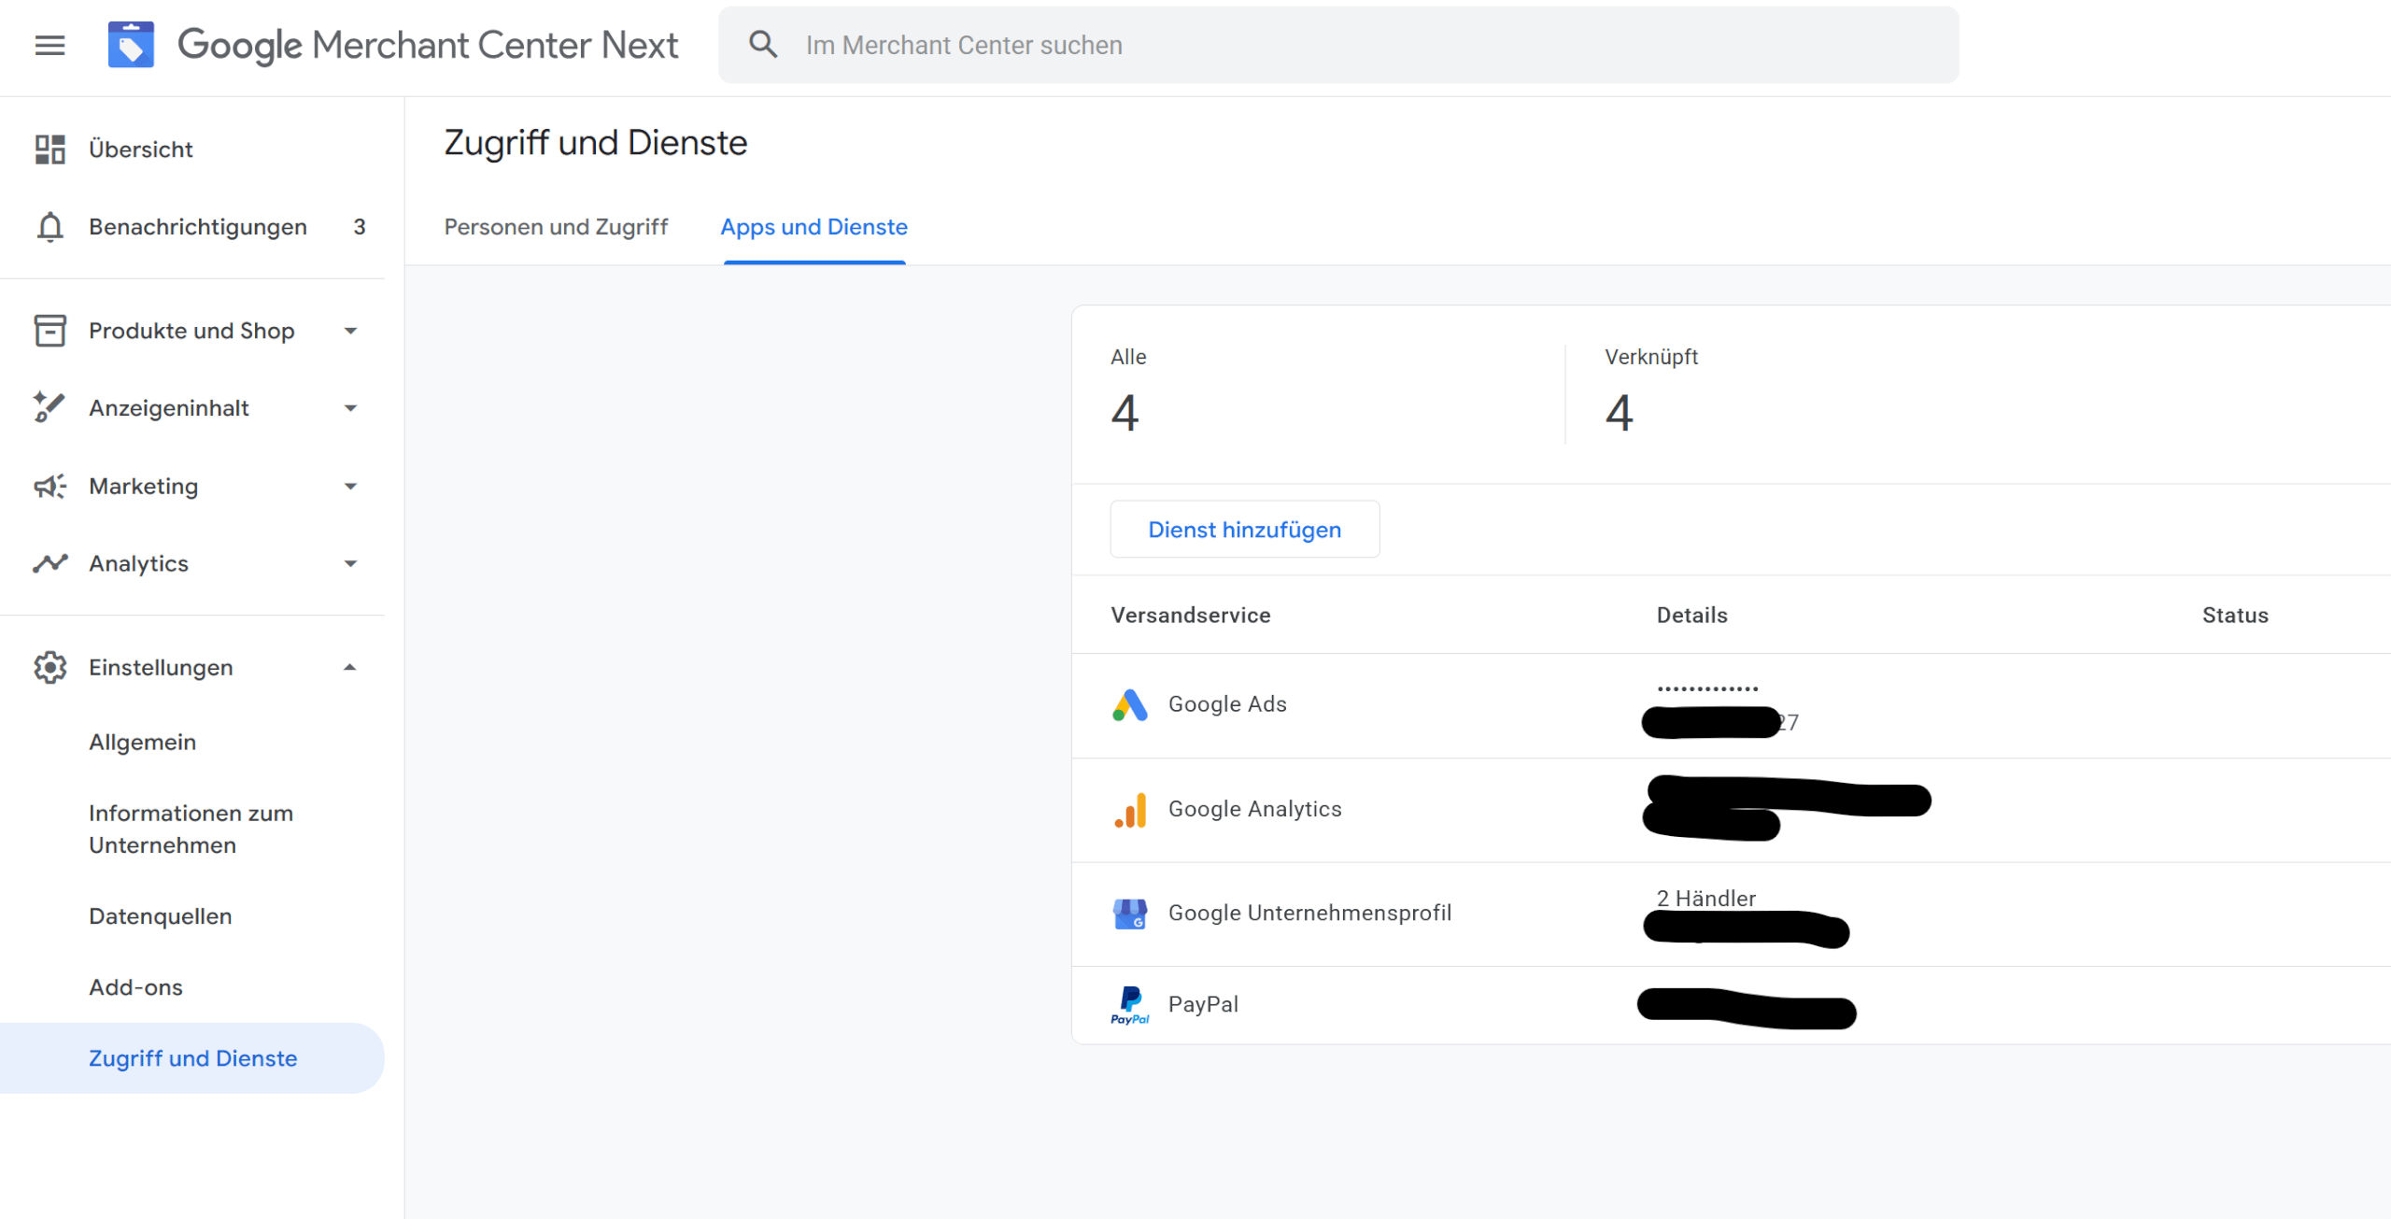Image resolution: width=2391 pixels, height=1219 pixels.
Task: Select the Übersicht dashboard icon
Action: pos(49,148)
